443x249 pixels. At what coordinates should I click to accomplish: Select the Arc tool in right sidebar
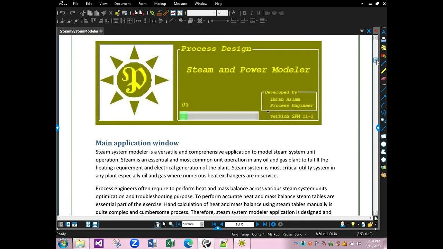click(x=383, y=105)
